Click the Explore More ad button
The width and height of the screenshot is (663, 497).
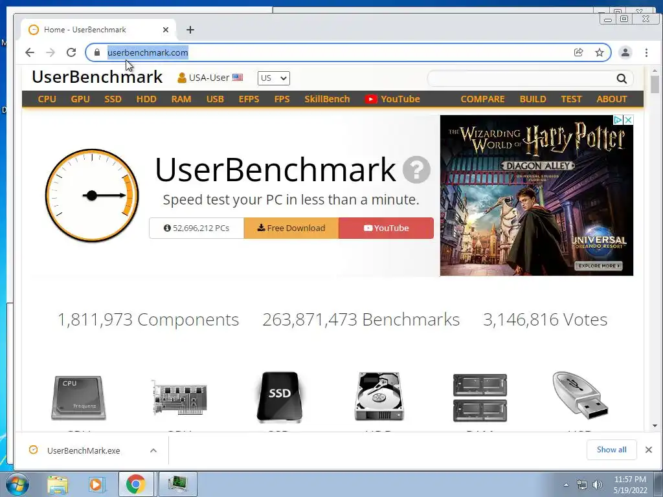click(x=598, y=266)
